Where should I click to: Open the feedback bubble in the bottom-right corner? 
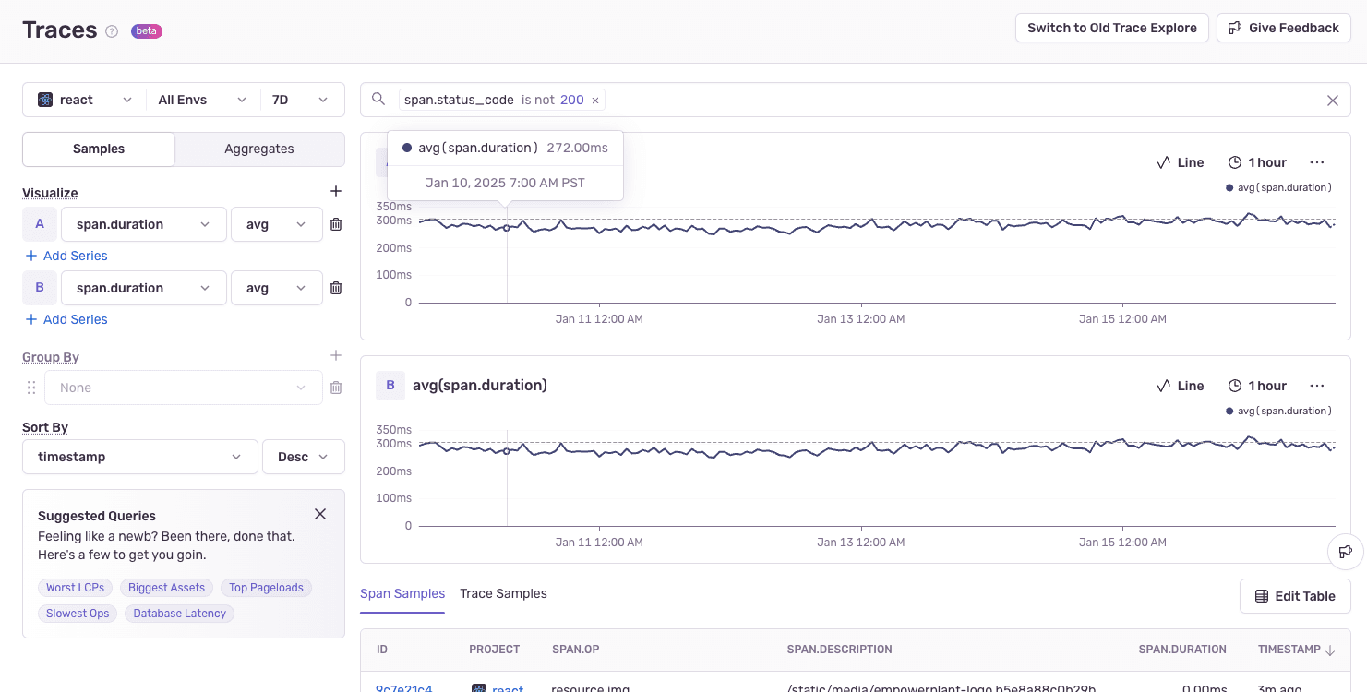[1346, 551]
